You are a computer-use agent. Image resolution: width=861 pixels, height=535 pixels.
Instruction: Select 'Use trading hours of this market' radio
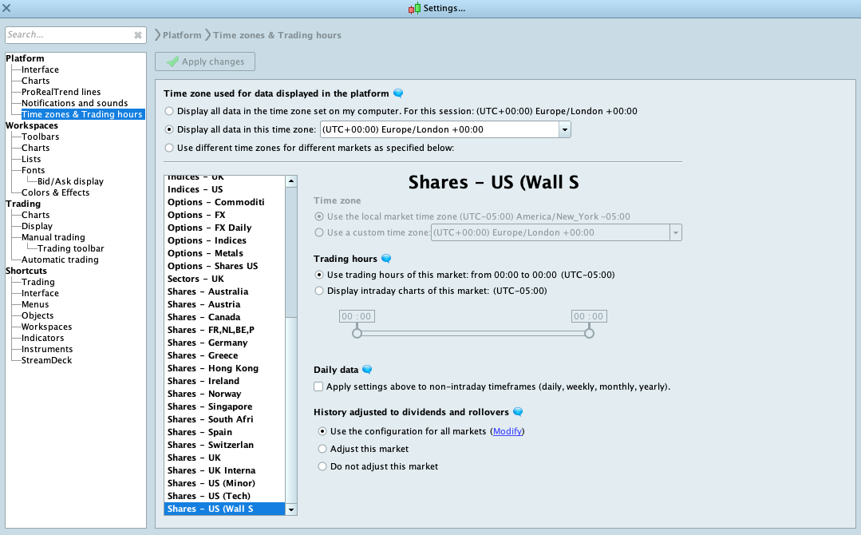[319, 275]
